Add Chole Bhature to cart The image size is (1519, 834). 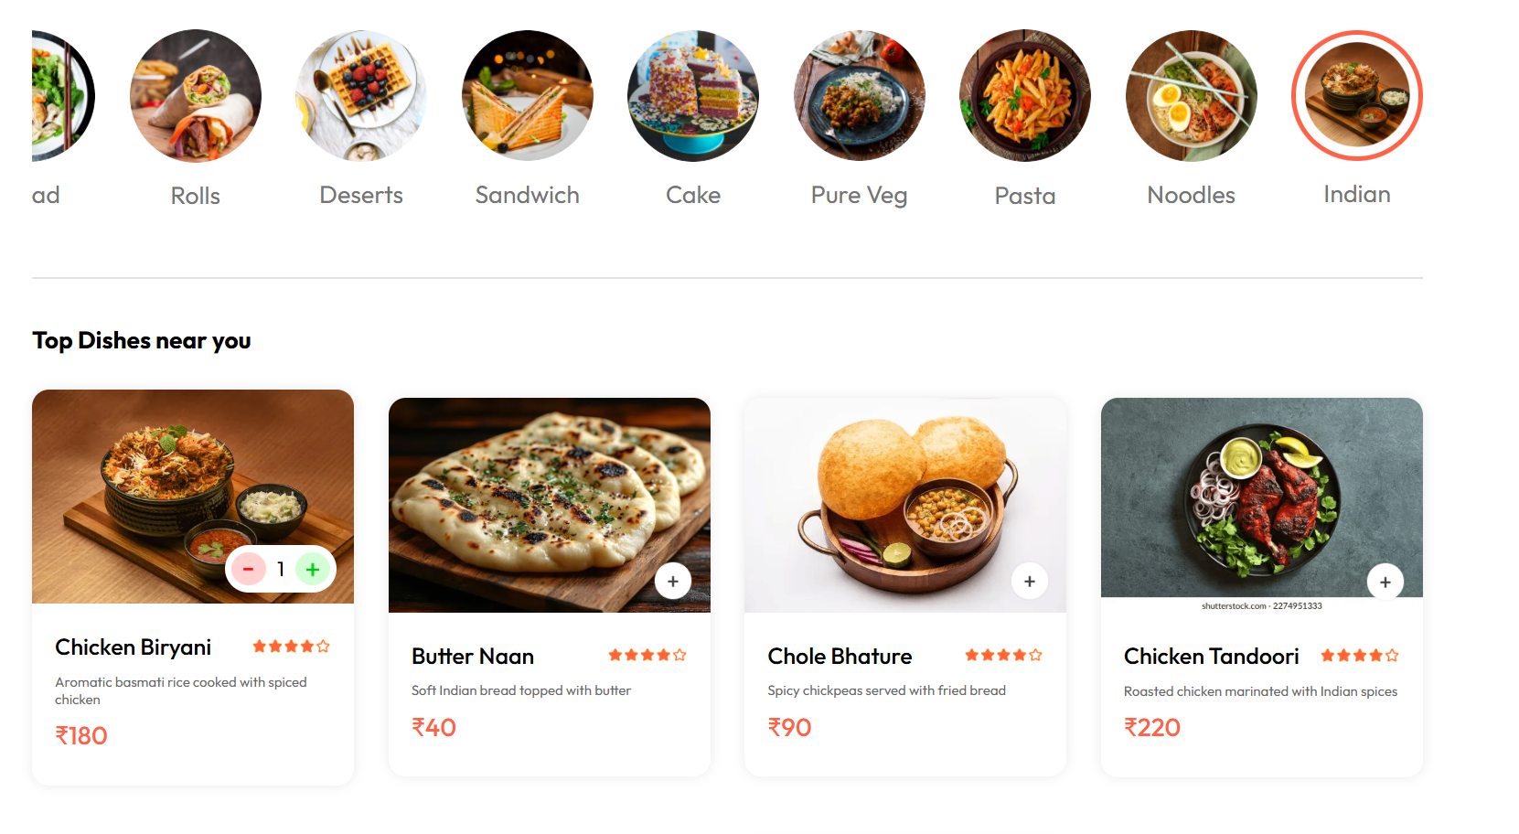pyautogui.click(x=1030, y=582)
